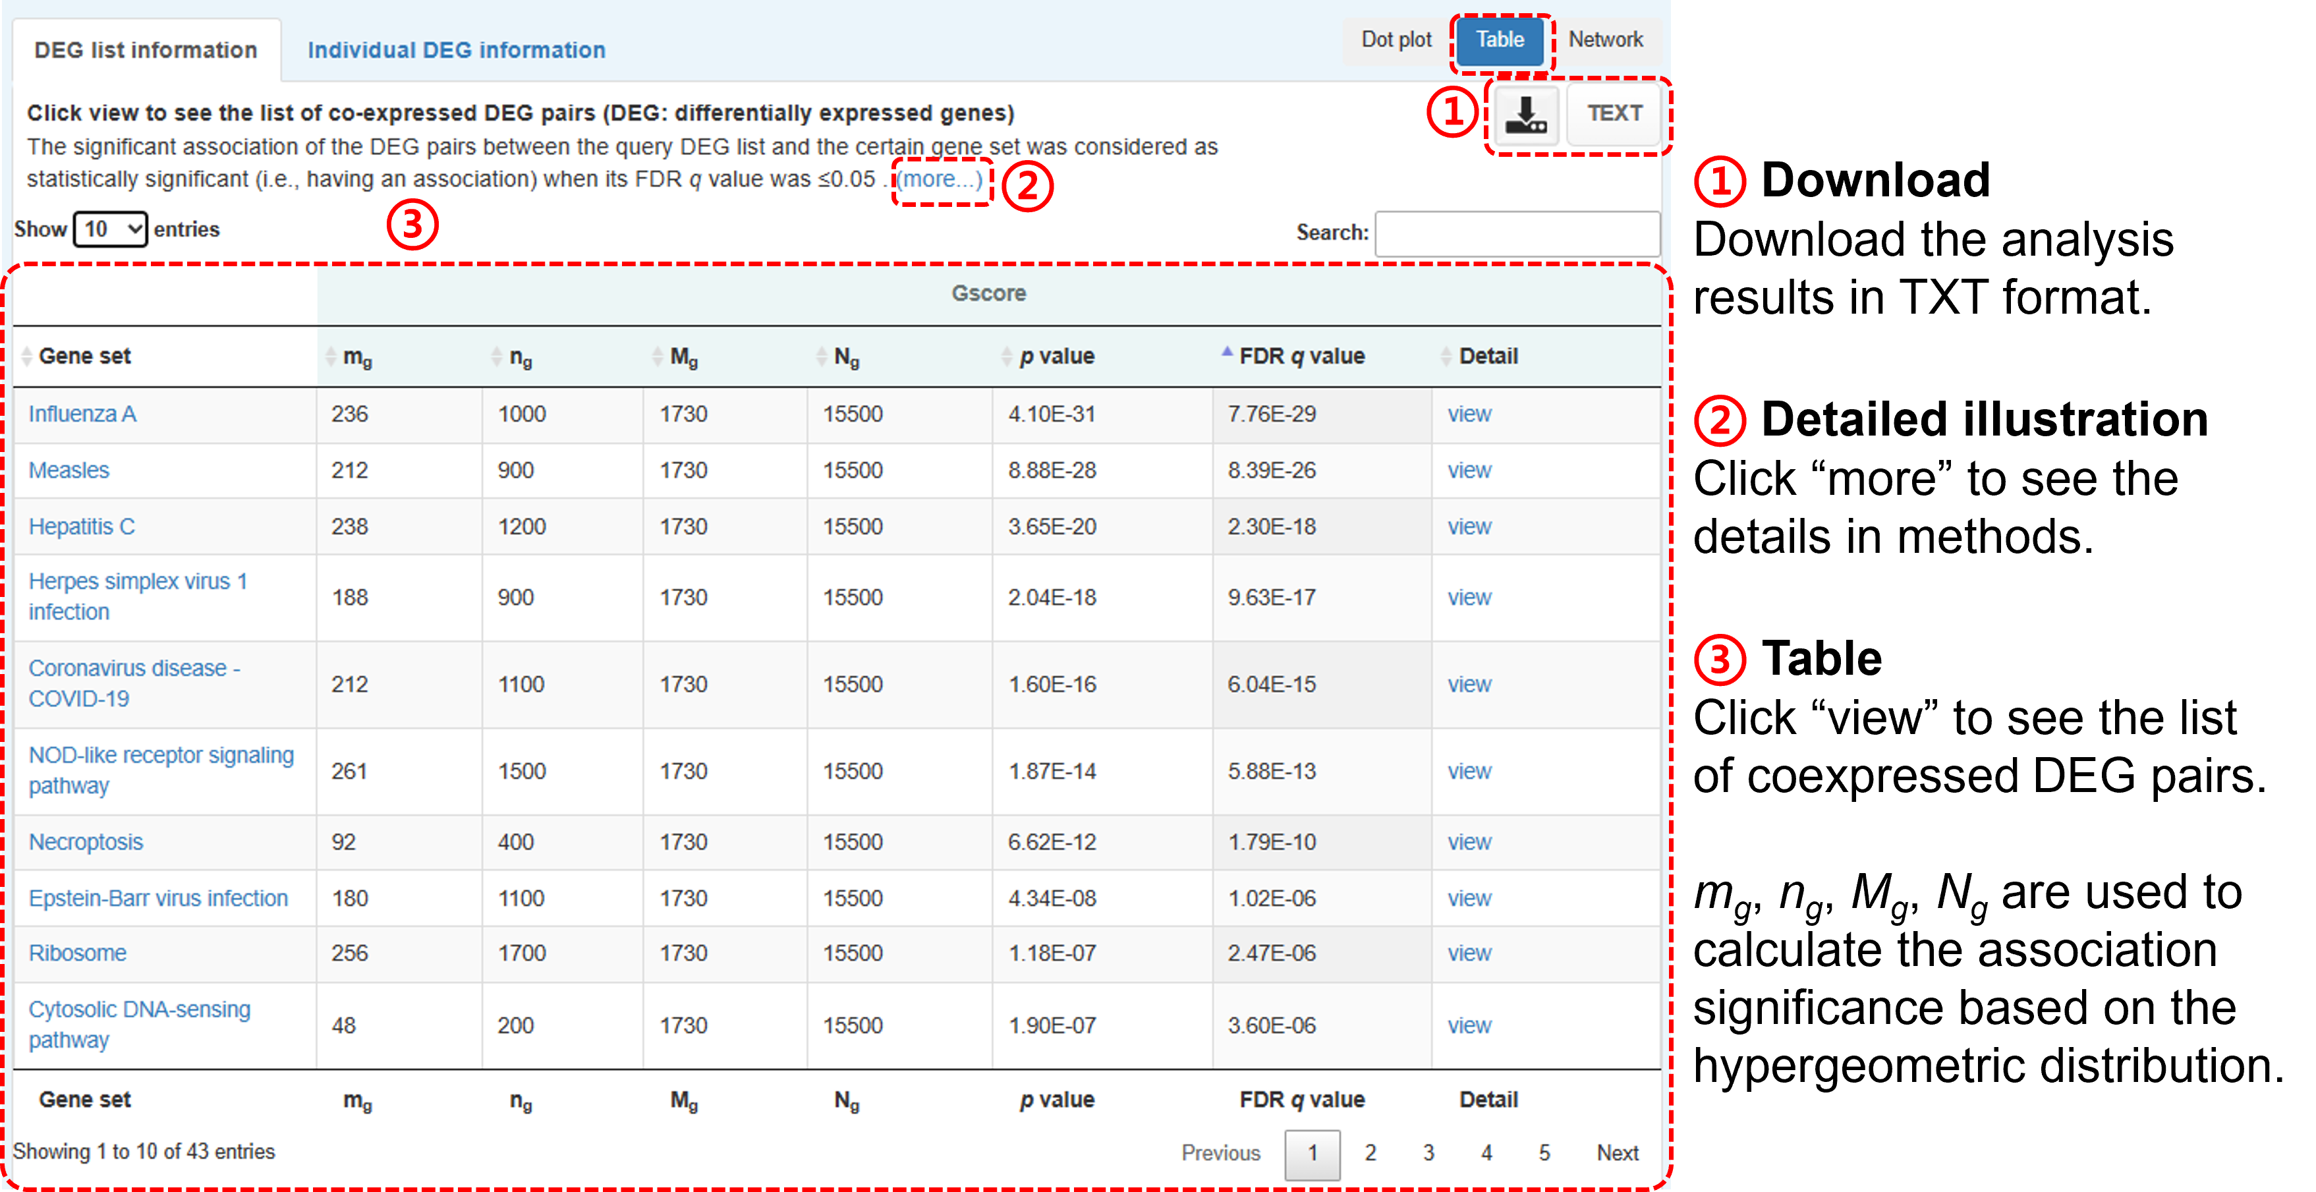Click view in the Ribosome row
The width and height of the screenshot is (2316, 1192).
(1469, 953)
